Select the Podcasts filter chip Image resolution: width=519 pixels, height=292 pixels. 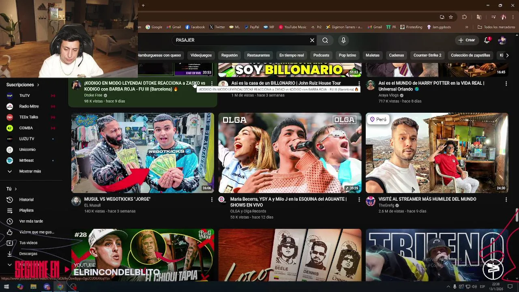321,55
